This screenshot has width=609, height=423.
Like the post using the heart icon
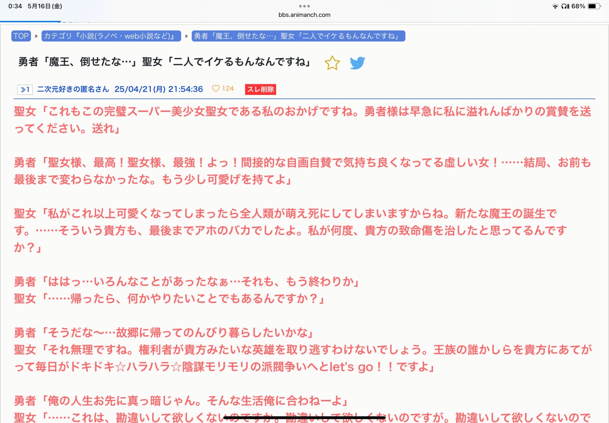[216, 89]
